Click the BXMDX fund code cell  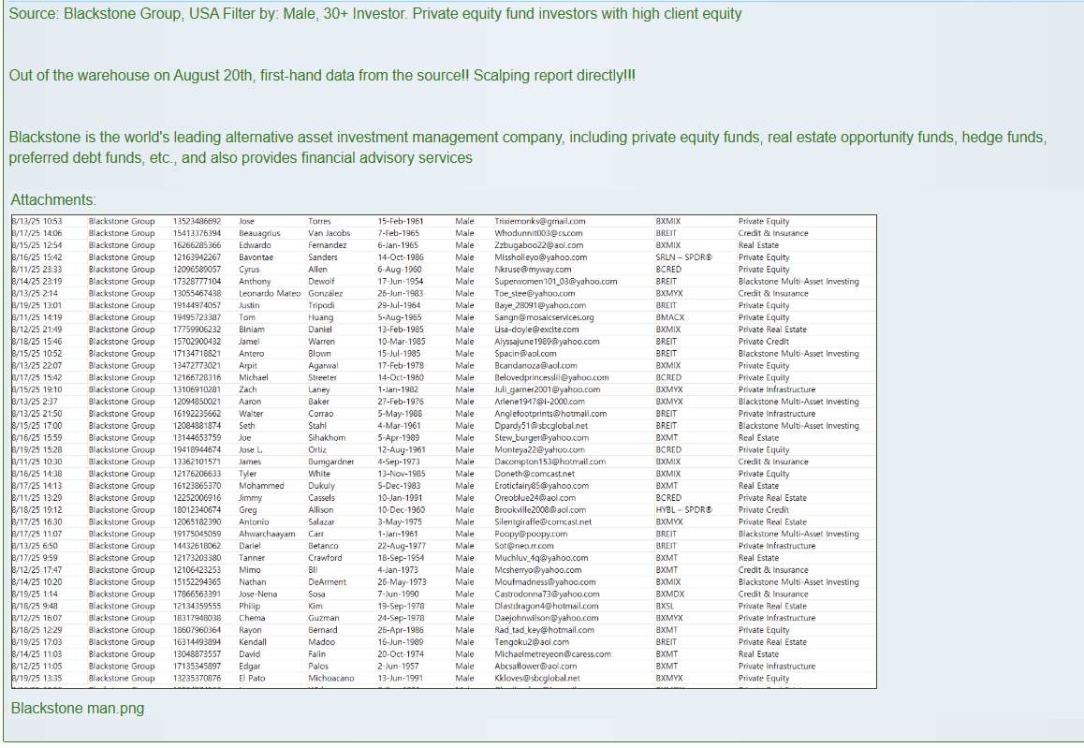pyautogui.click(x=669, y=594)
